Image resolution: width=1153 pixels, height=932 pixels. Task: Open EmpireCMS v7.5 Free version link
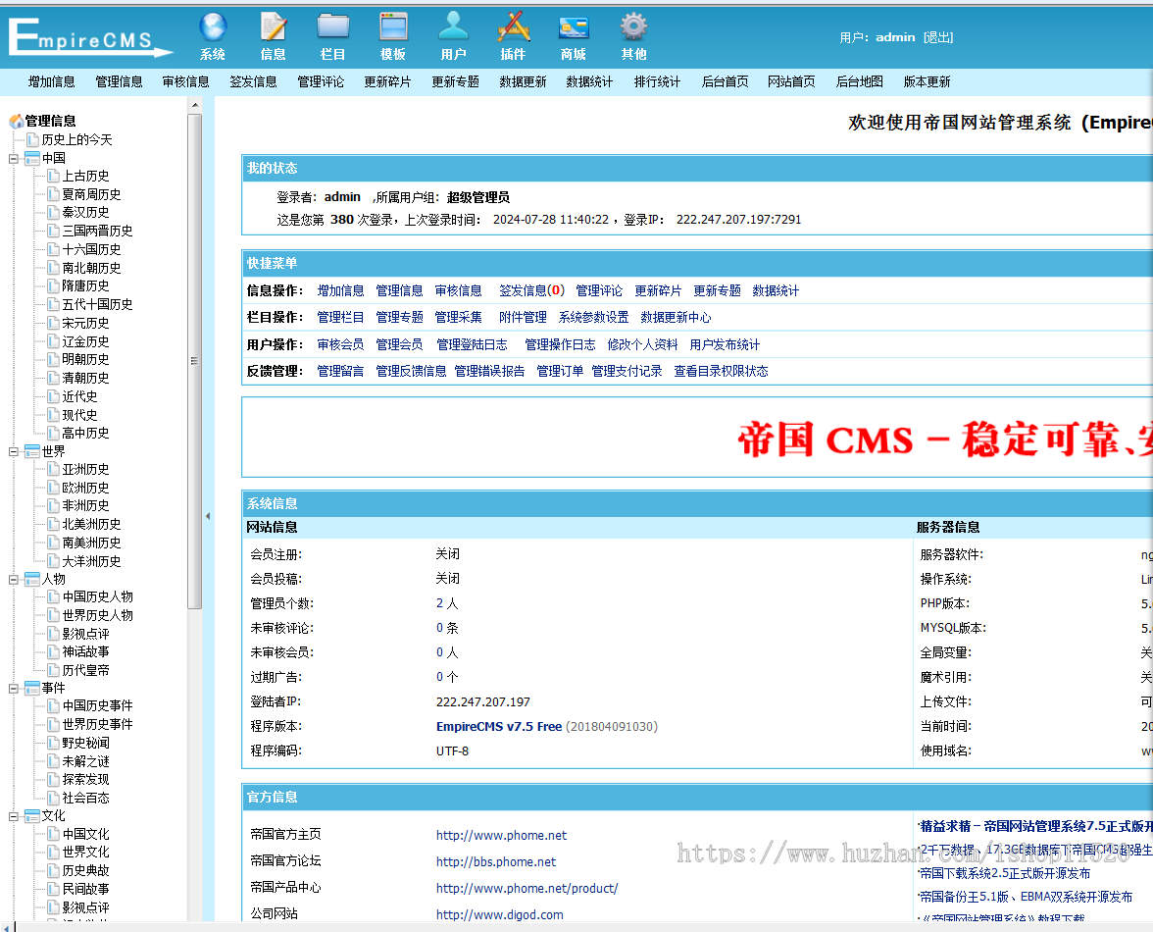(498, 726)
